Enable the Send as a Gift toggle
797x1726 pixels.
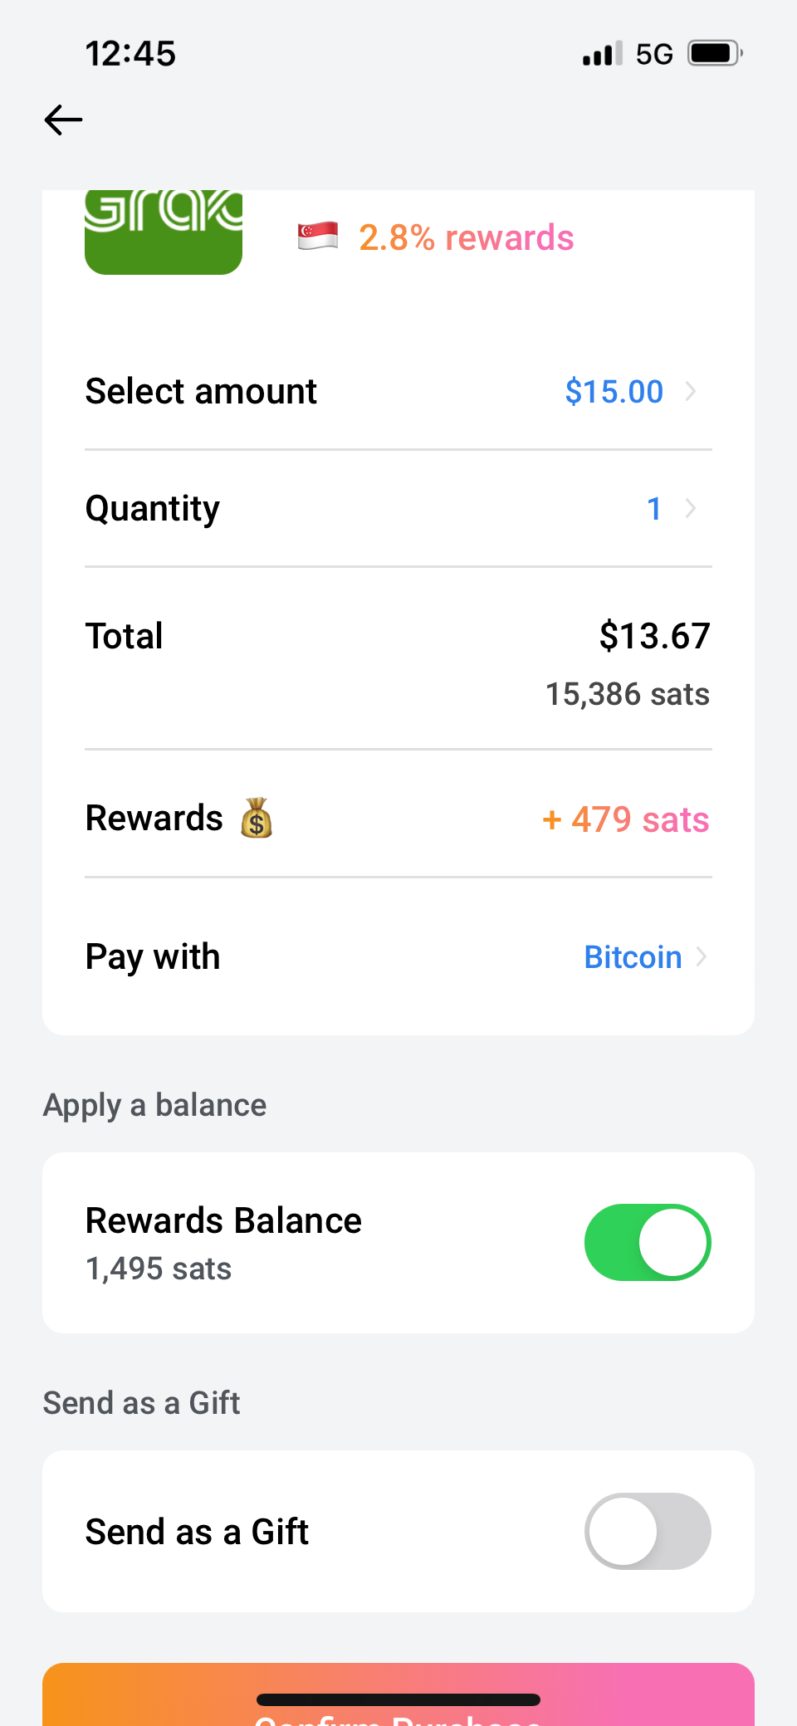pyautogui.click(x=648, y=1531)
